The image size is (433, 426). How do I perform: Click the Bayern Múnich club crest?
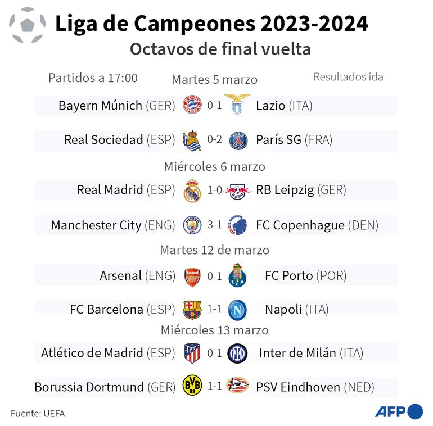pyautogui.click(x=192, y=105)
